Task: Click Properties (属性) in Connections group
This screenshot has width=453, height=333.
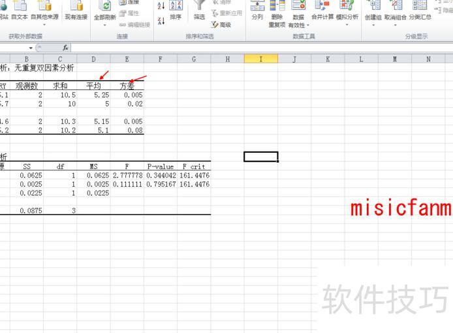Action: coord(129,13)
